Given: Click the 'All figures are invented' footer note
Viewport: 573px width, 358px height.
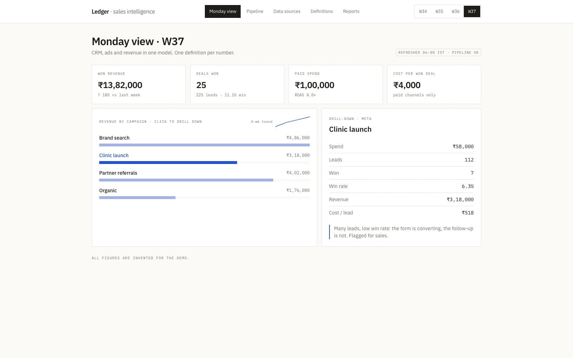Looking at the screenshot, I should click(x=140, y=258).
